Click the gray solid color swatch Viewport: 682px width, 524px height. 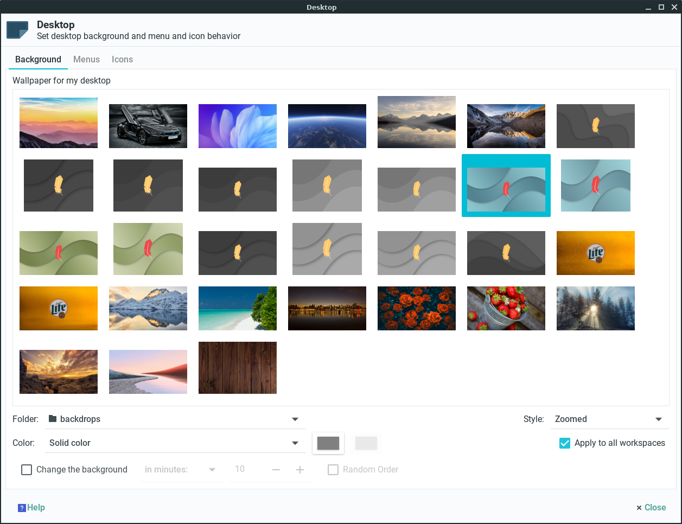pos(328,443)
